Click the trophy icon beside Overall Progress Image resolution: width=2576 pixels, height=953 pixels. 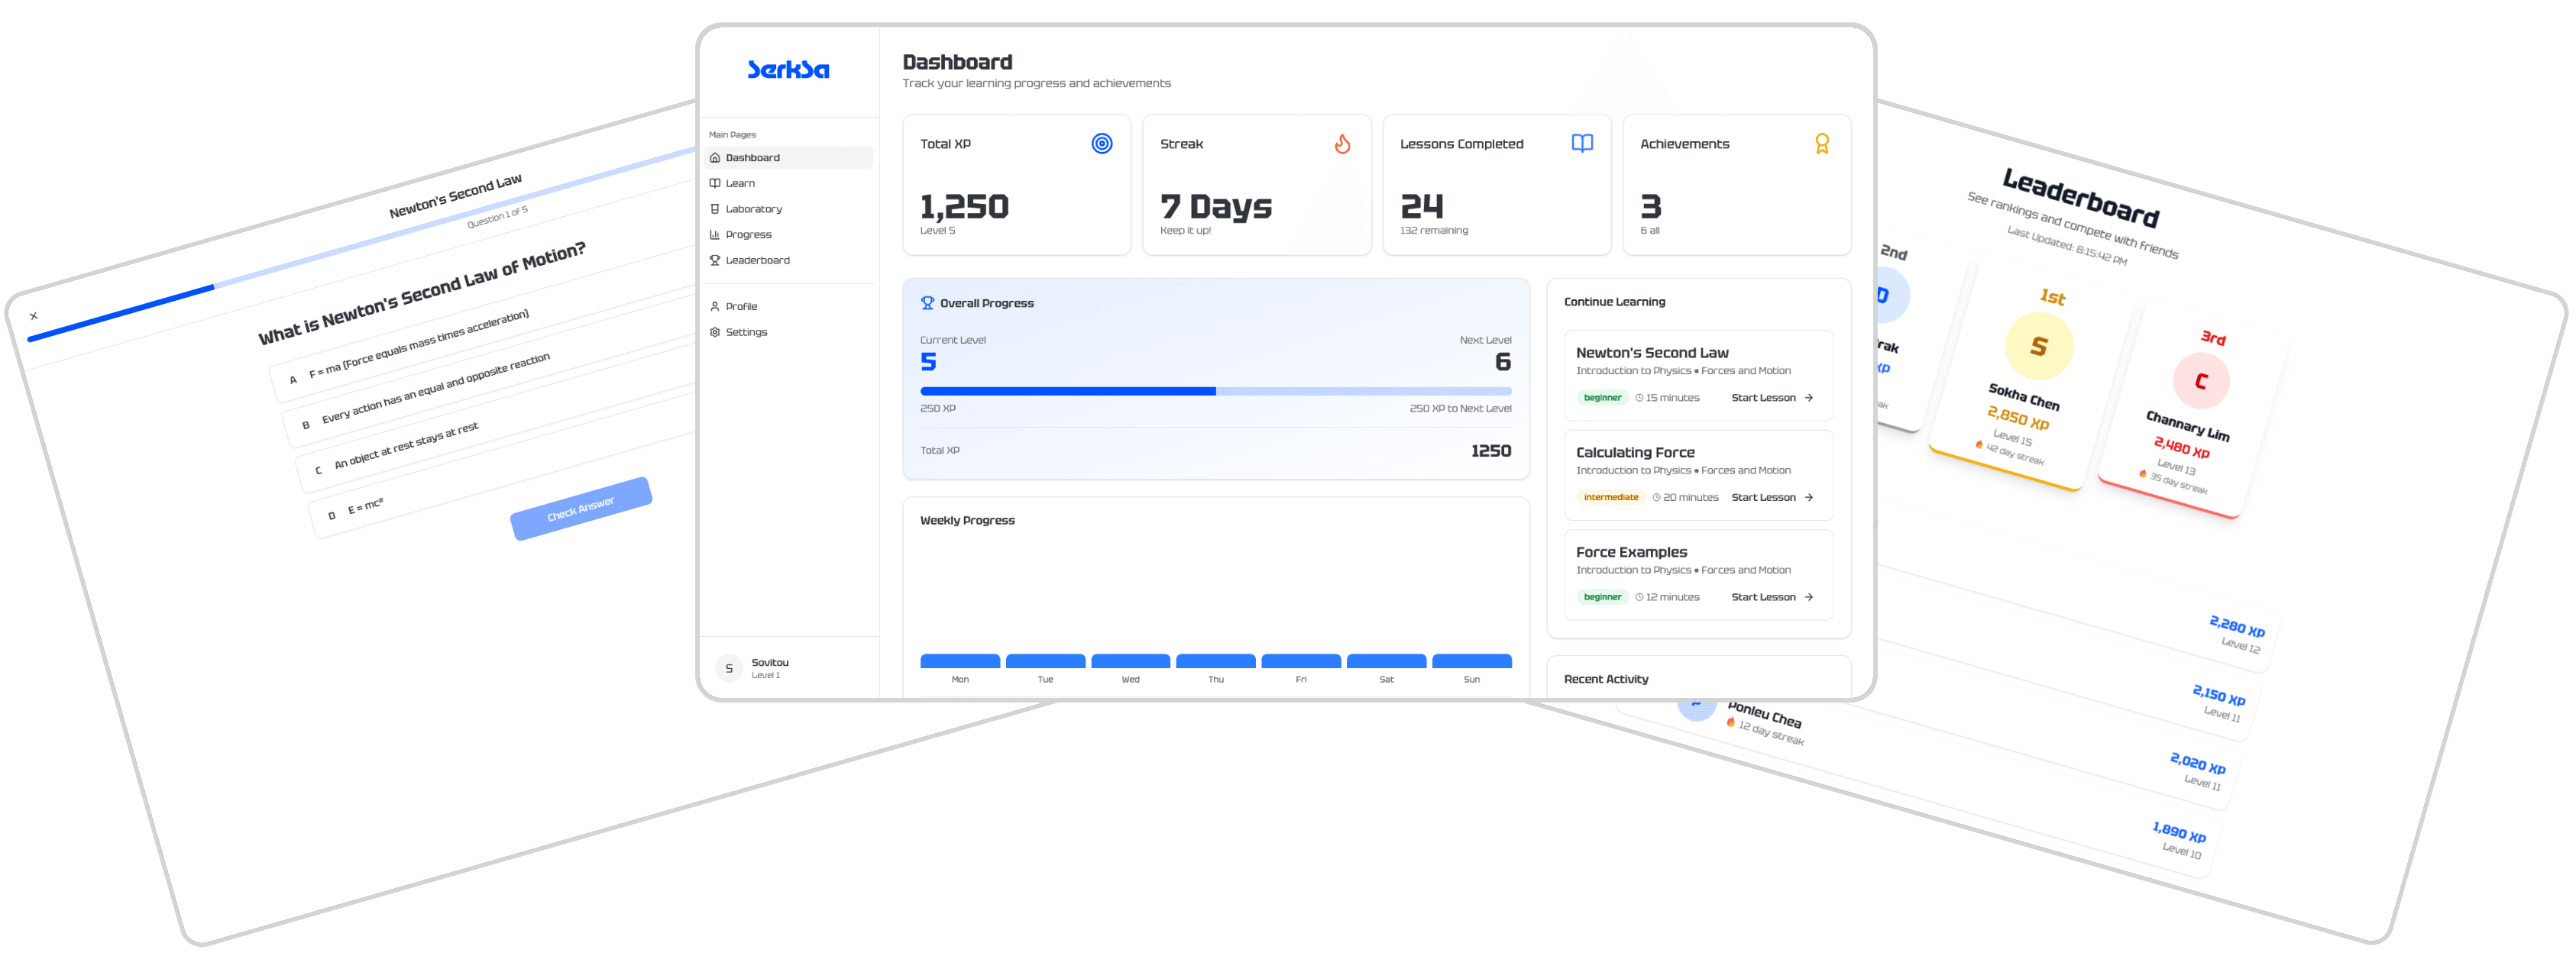click(x=928, y=302)
